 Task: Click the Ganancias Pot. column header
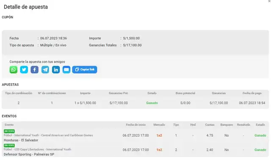(x=119, y=93)
